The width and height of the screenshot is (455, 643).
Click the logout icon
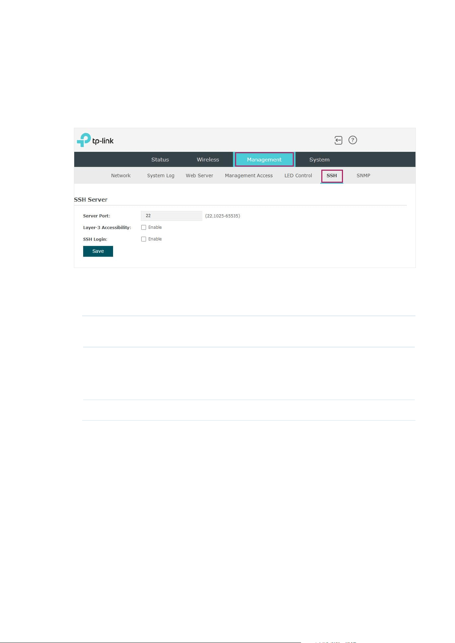tap(339, 140)
